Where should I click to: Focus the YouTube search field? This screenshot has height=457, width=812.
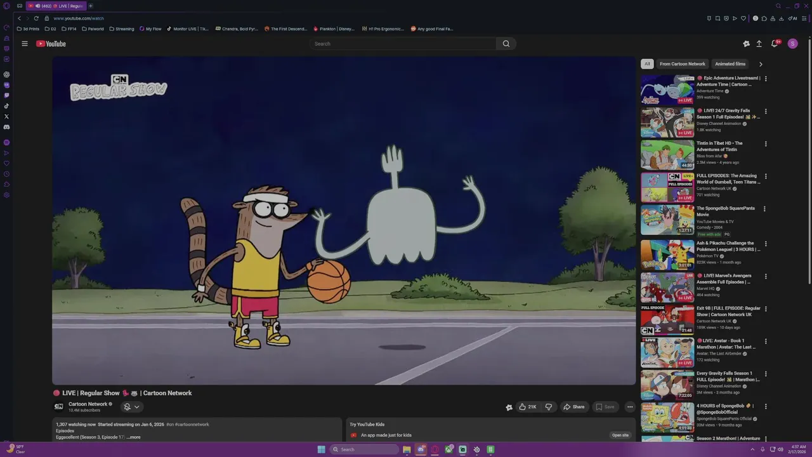click(x=403, y=44)
